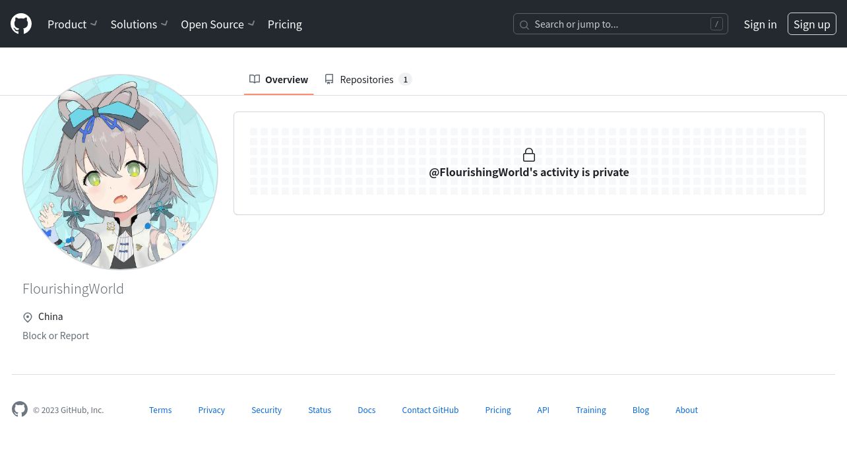Open the Training footer link
847x450 pixels.
591,410
